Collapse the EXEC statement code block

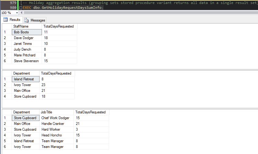21,8
